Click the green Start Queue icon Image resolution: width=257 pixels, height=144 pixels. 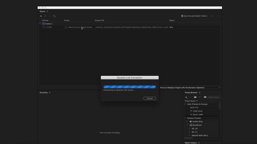[218, 16]
